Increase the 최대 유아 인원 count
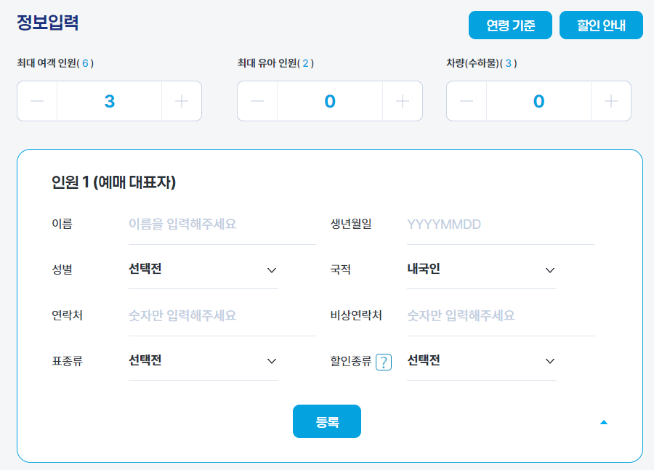The width and height of the screenshot is (654, 470). (403, 101)
